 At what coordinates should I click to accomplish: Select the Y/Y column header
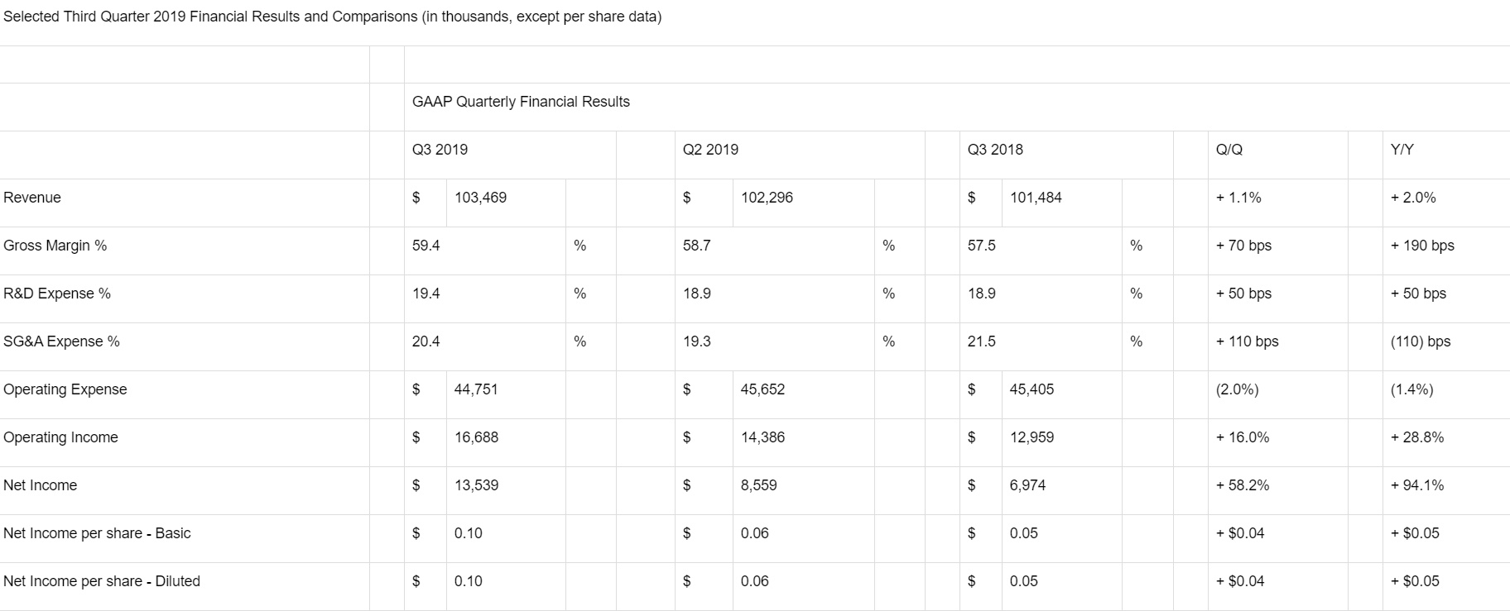[1402, 150]
